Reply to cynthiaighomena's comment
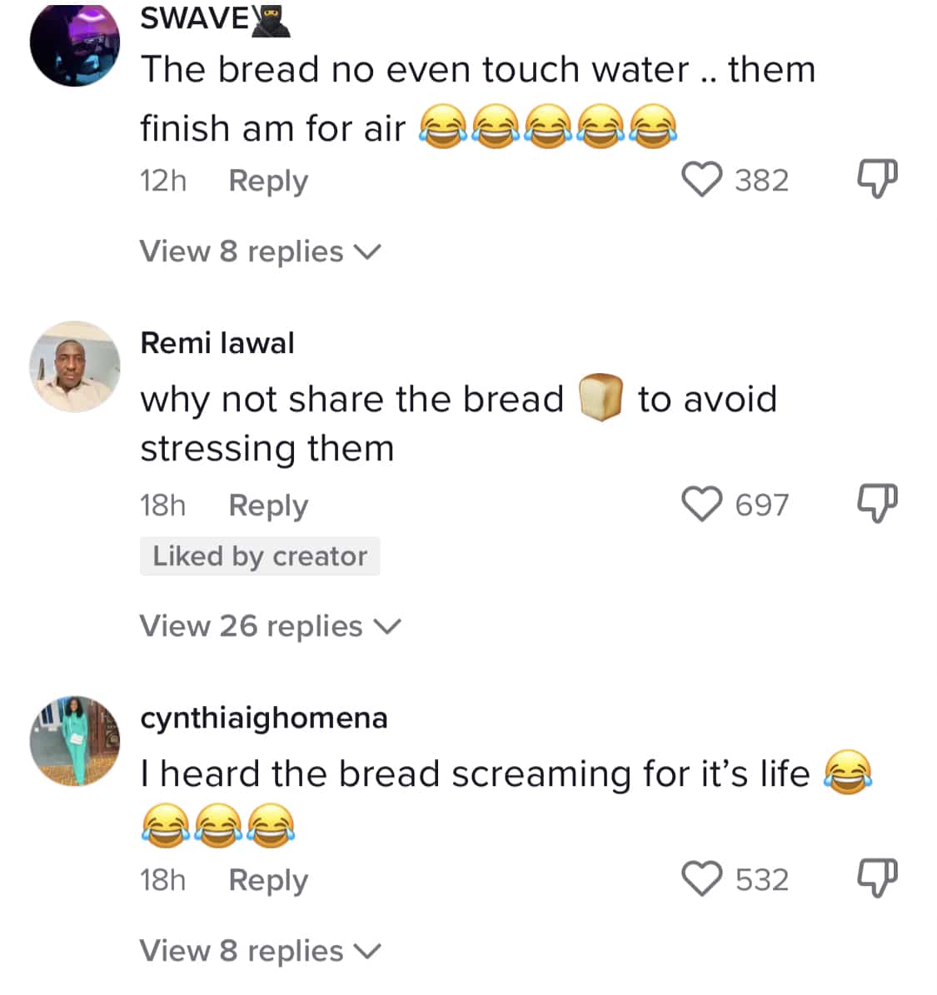Viewport: 937px width, 995px height. pyautogui.click(x=268, y=880)
